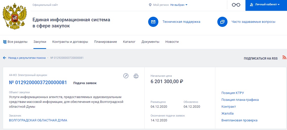Click the back arrow to search results
The height and width of the screenshot is (130, 287).
coord(5,58)
